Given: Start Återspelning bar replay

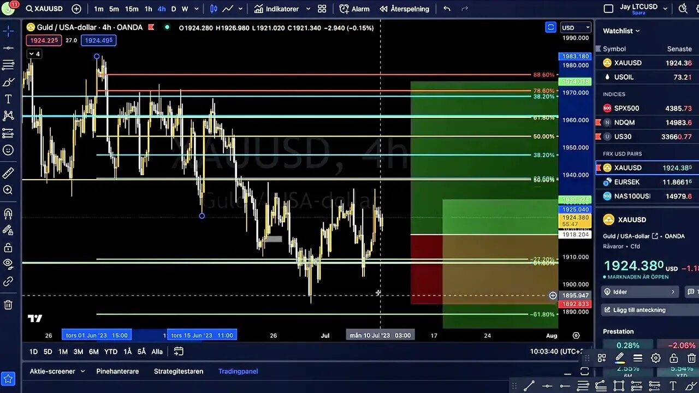Looking at the screenshot, I should [405, 9].
